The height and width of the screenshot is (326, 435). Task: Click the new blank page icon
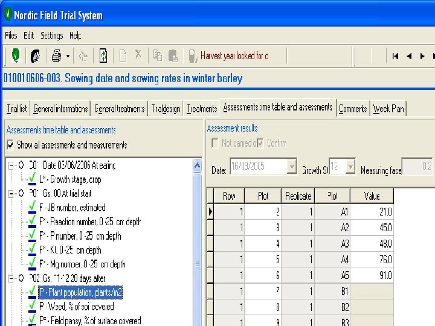coord(123,56)
